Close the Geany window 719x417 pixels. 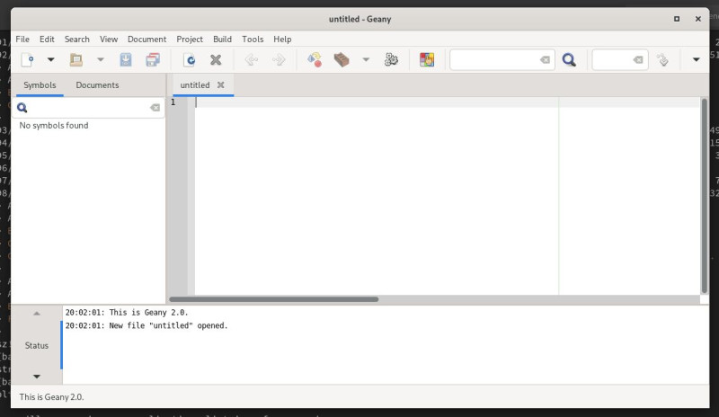(698, 19)
